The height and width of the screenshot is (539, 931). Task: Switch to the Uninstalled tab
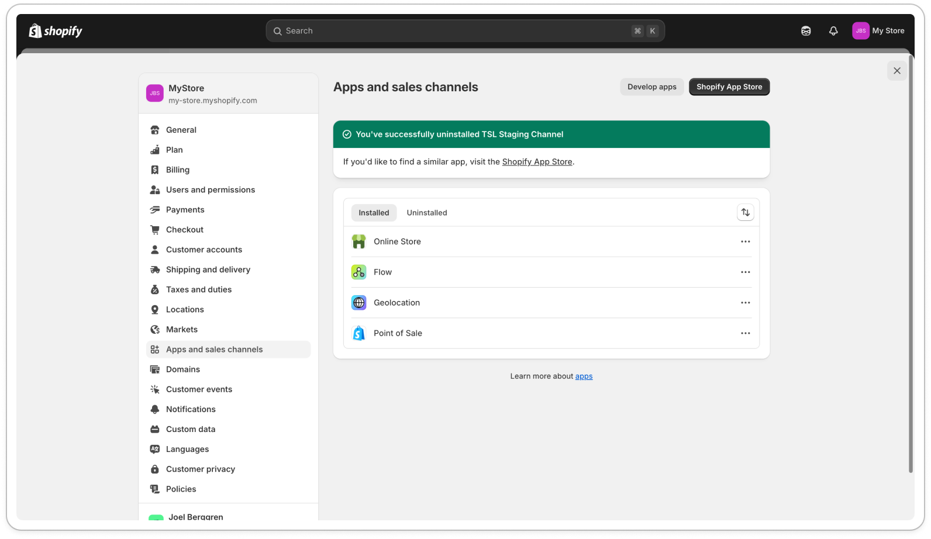click(427, 213)
